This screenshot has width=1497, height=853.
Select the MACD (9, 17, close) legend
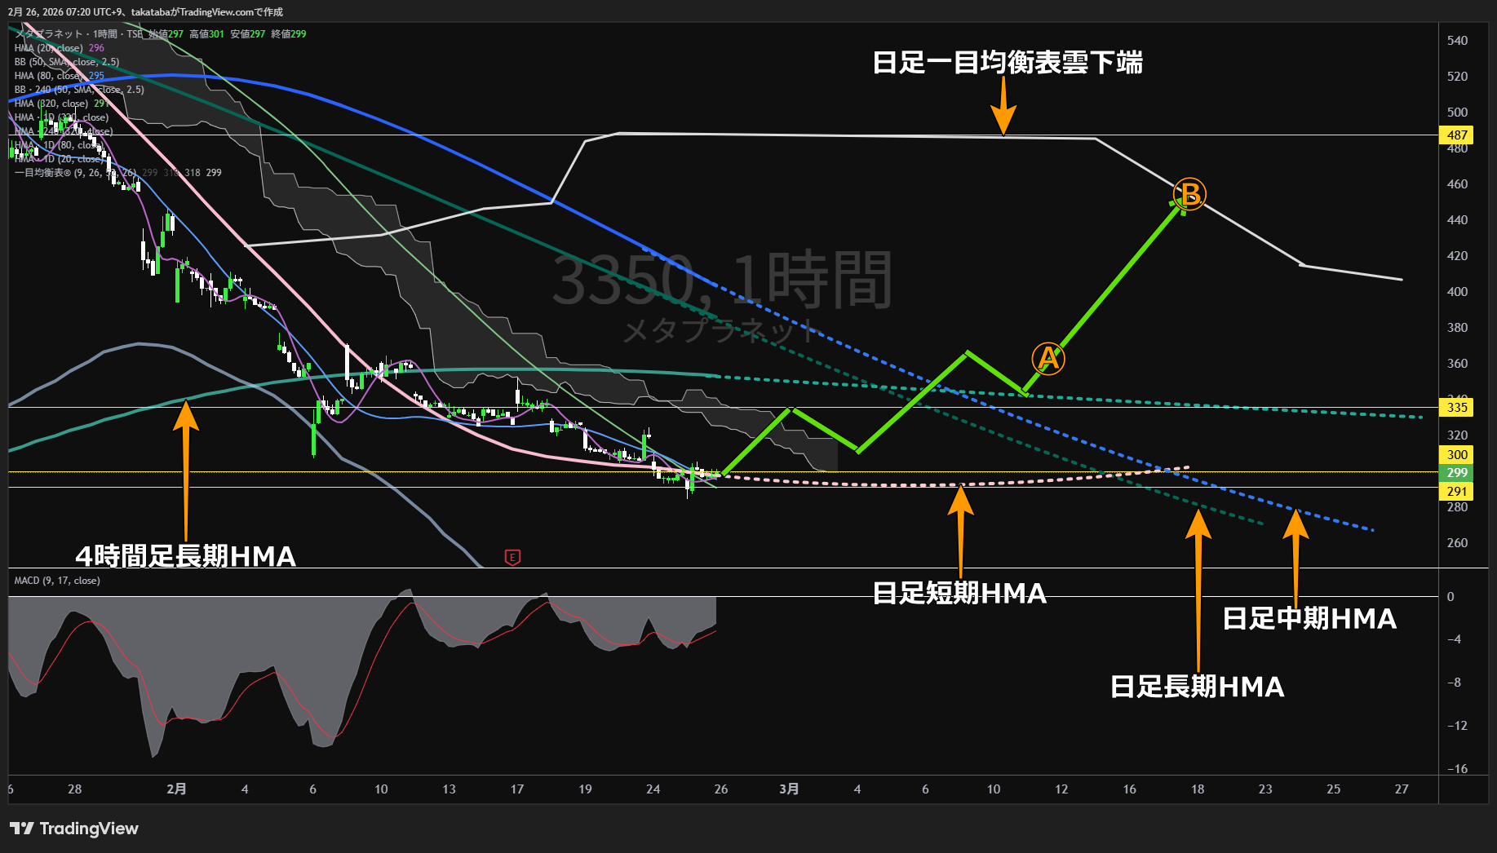click(57, 581)
